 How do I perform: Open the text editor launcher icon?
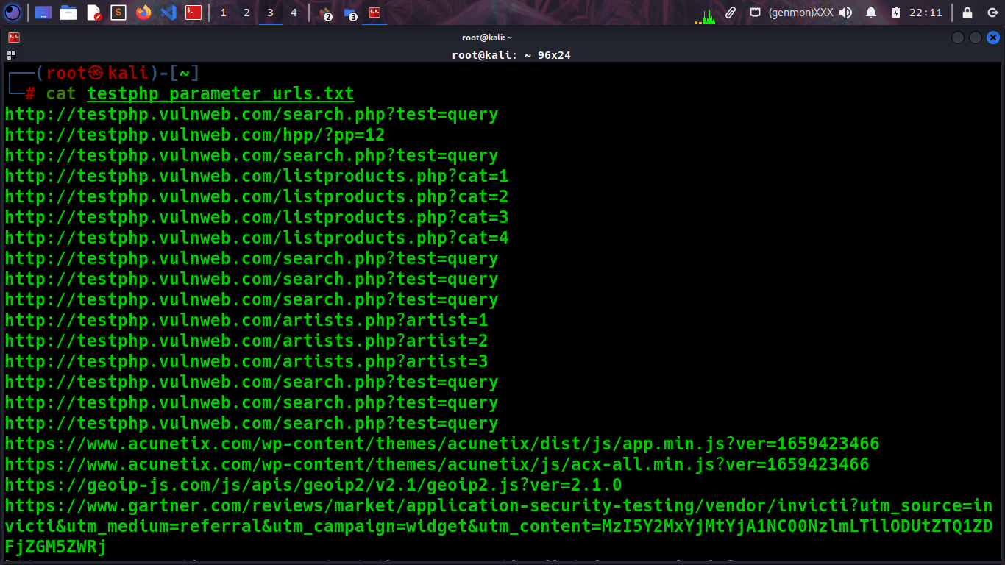95,12
